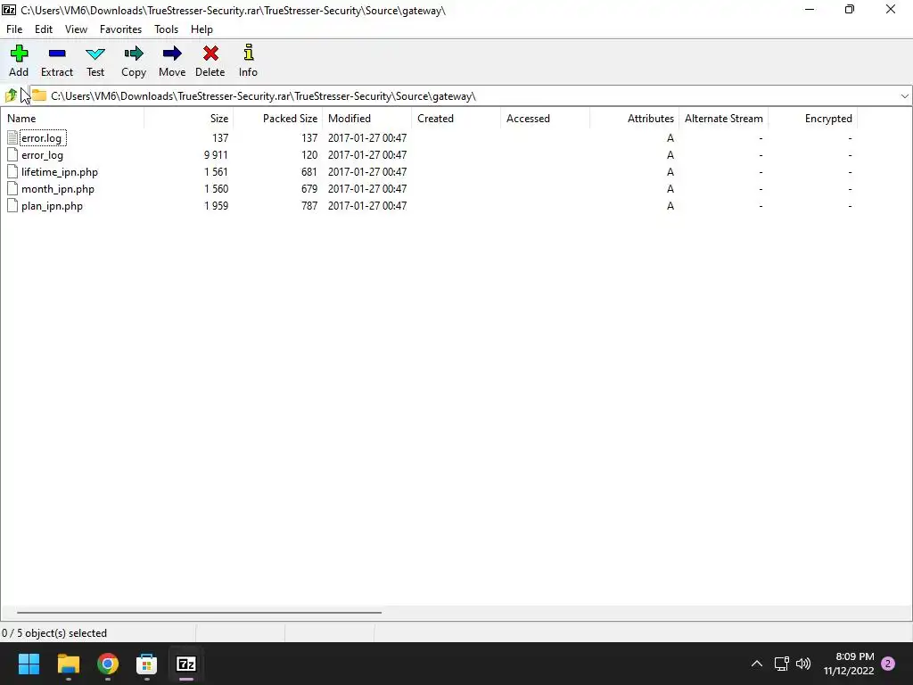Go up one folder level arrow
The width and height of the screenshot is (913, 685).
[x=11, y=95]
